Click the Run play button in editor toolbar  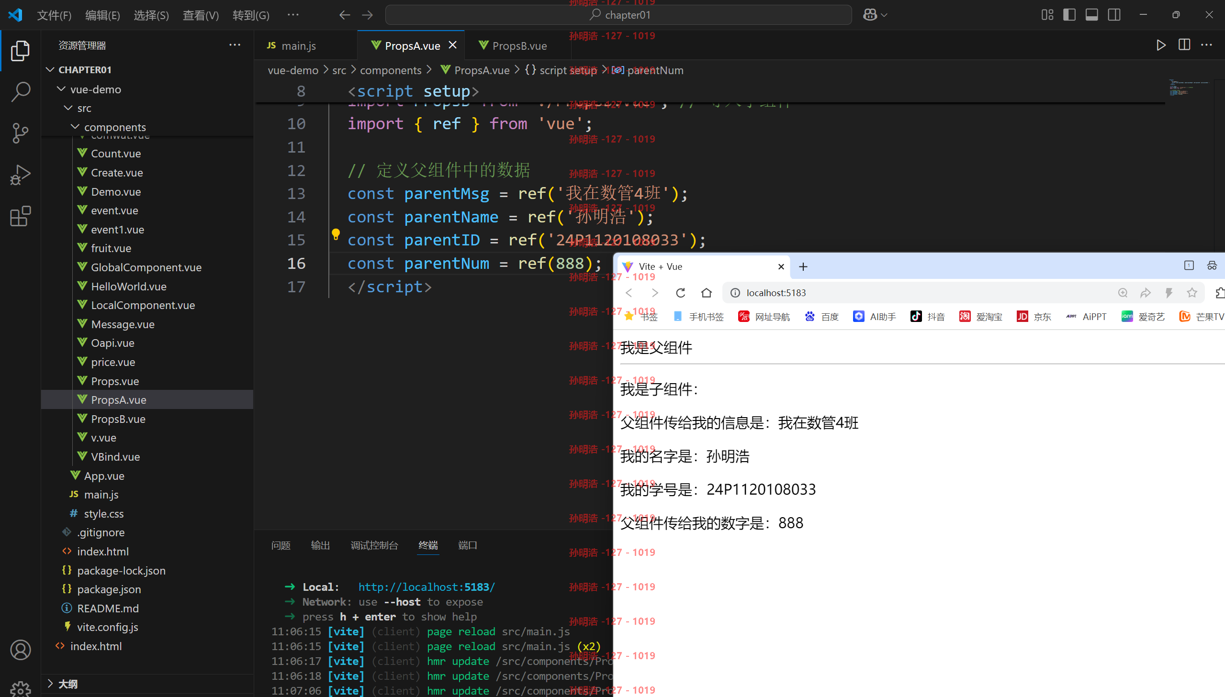pos(1160,45)
